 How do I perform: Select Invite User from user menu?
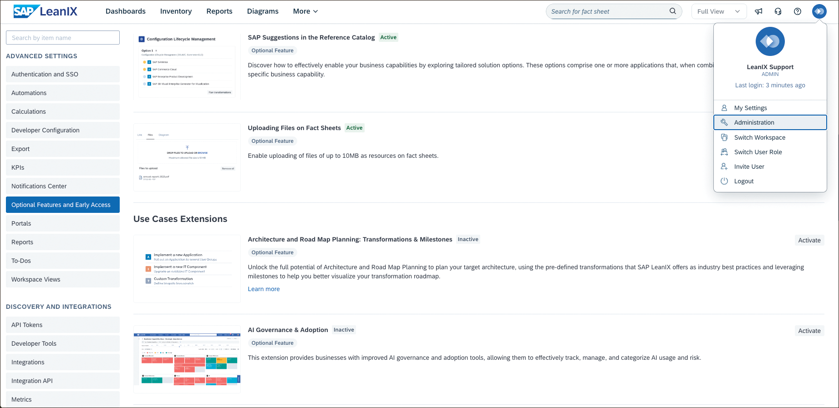[770, 166]
